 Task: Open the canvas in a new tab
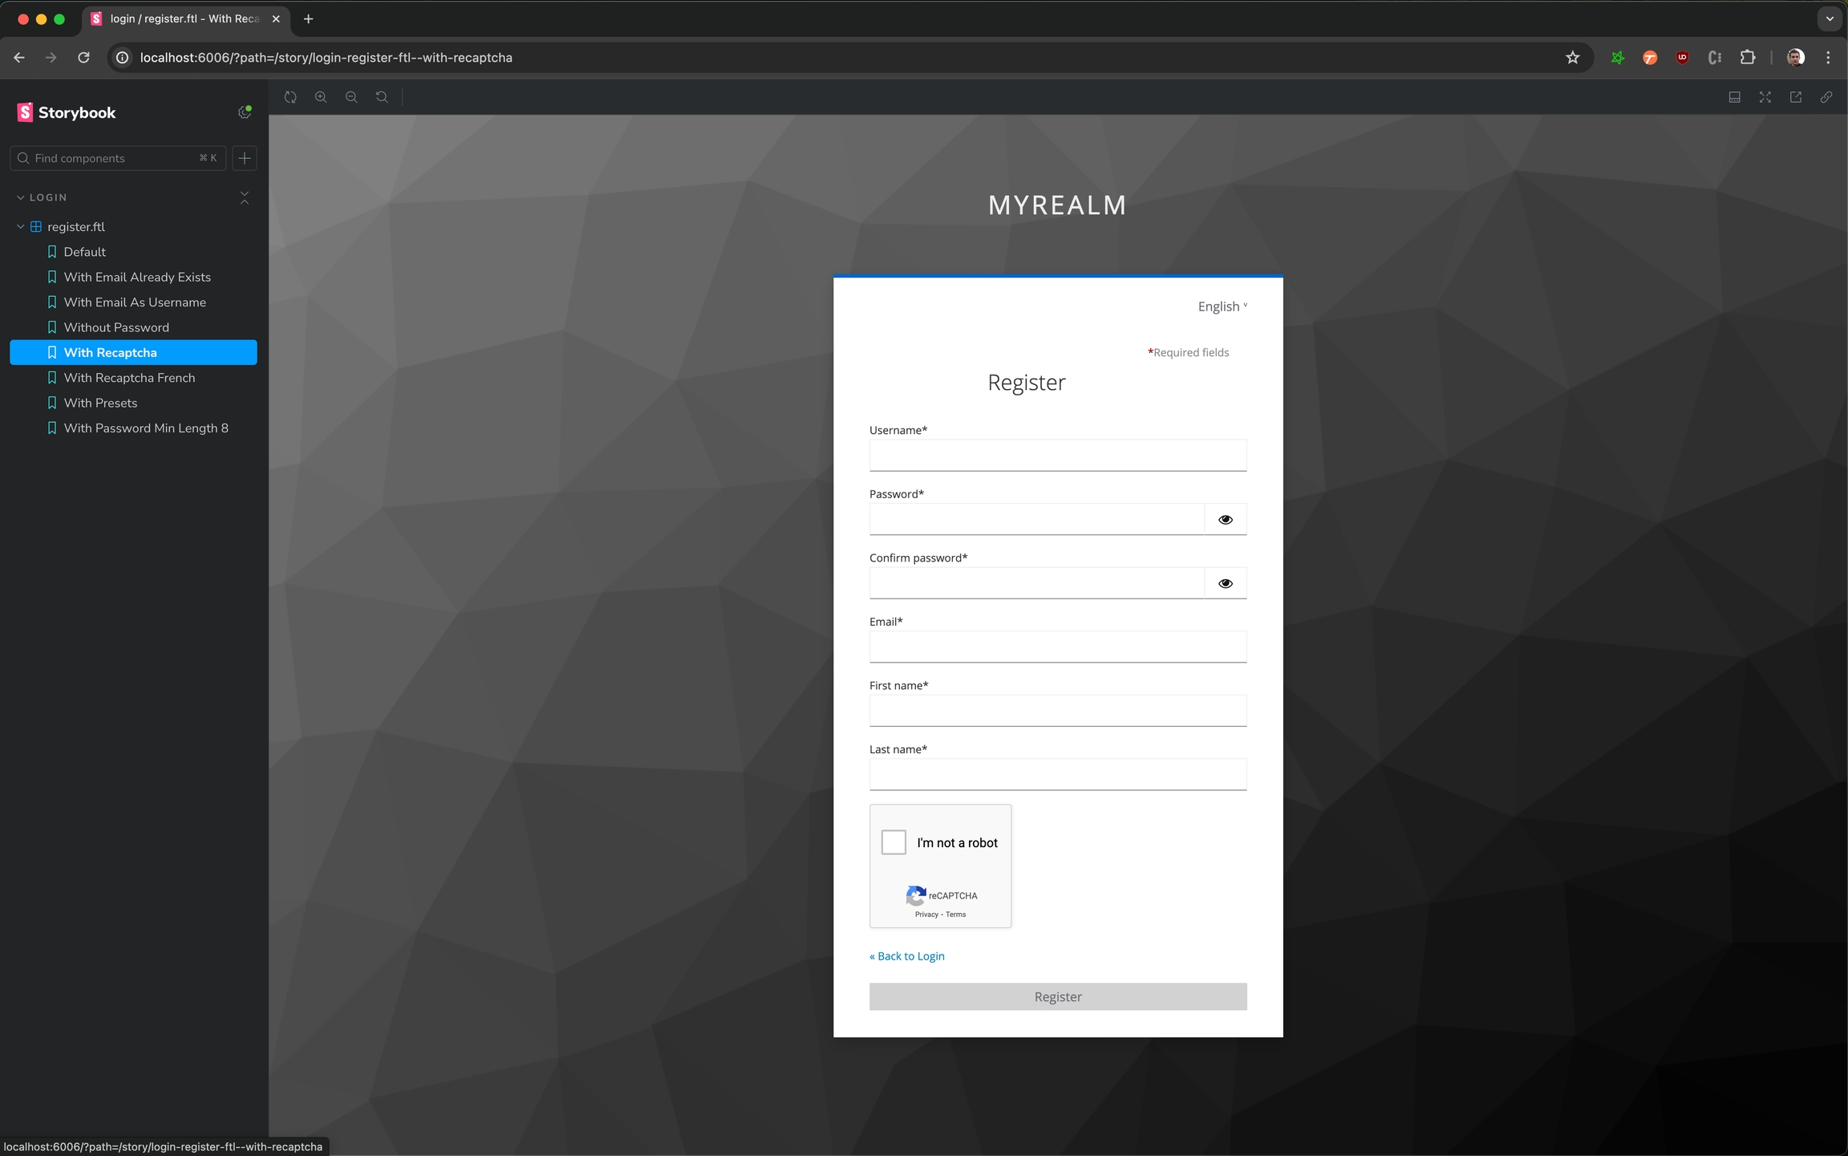point(1796,97)
